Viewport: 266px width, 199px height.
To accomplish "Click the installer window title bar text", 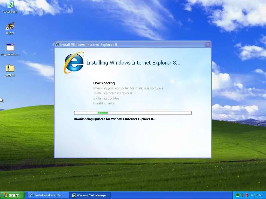I will [x=89, y=45].
